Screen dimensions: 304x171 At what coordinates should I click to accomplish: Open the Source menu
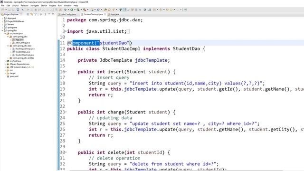15,5
